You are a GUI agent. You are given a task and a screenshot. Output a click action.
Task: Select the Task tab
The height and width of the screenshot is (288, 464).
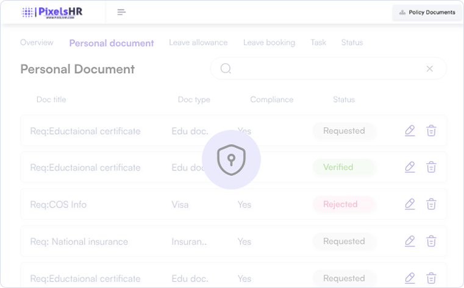[x=318, y=43]
